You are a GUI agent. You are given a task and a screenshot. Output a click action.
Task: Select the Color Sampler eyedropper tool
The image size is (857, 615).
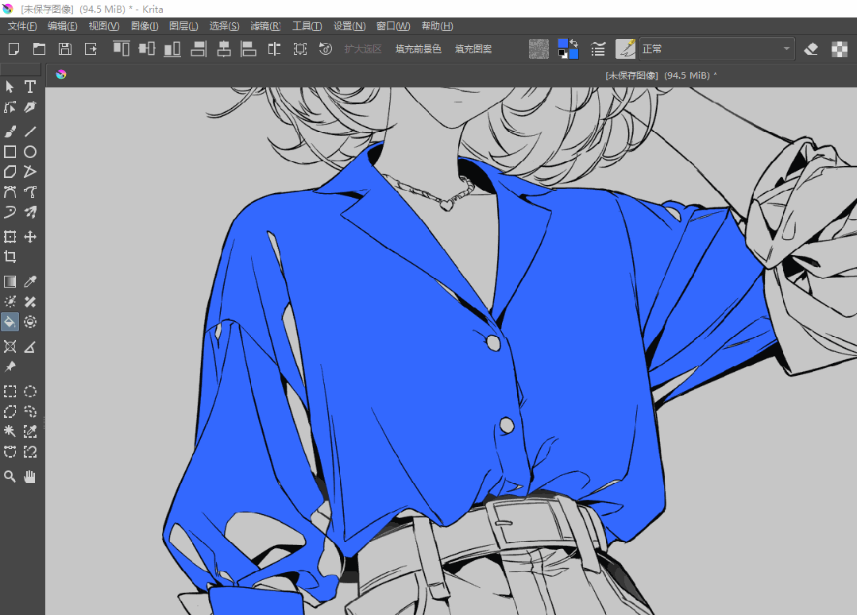[x=30, y=281]
